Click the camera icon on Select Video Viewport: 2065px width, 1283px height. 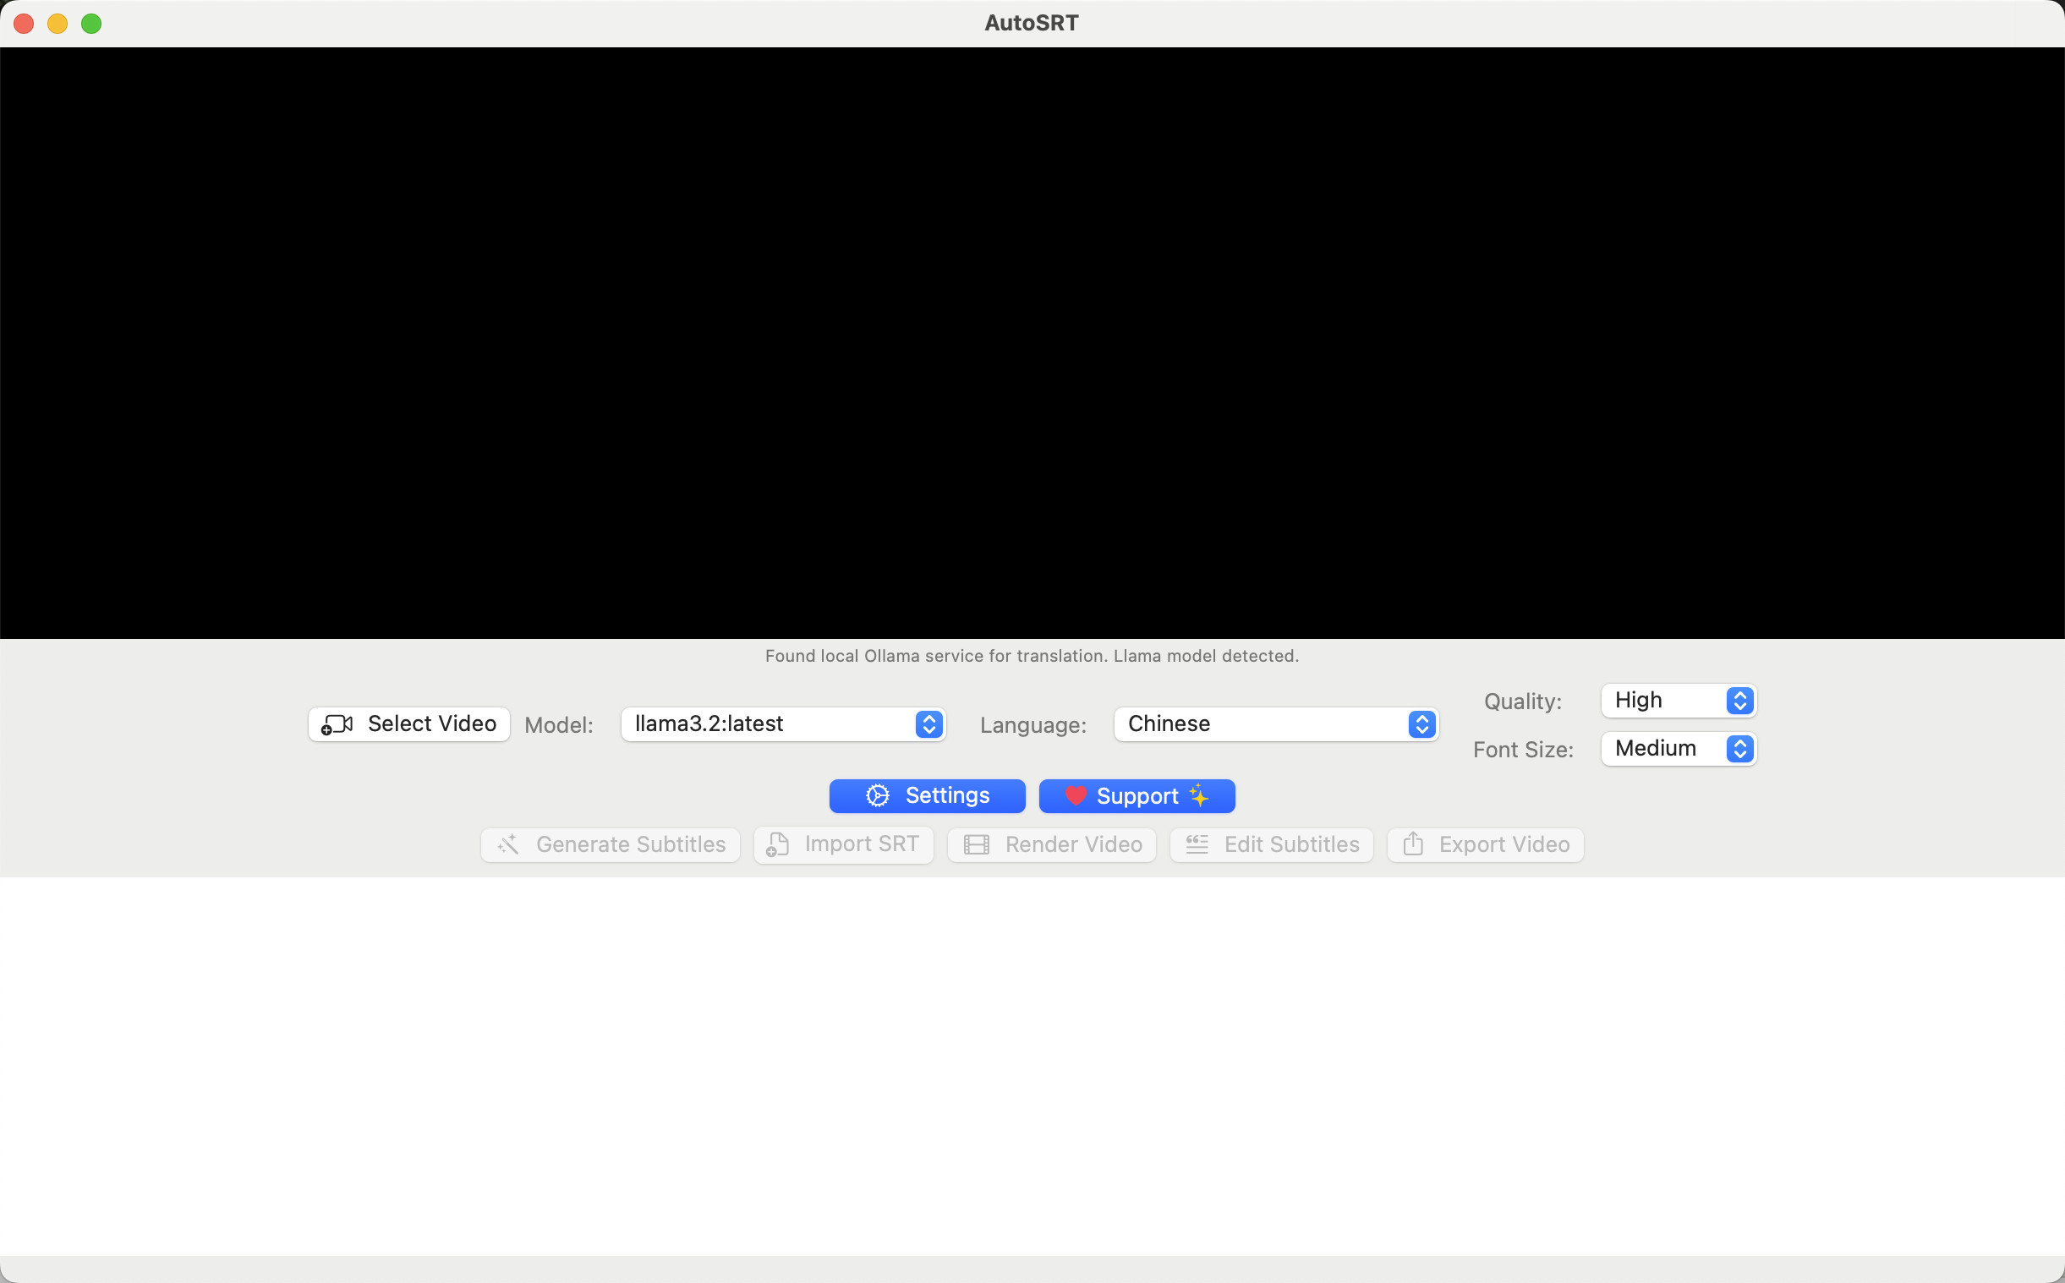337,724
